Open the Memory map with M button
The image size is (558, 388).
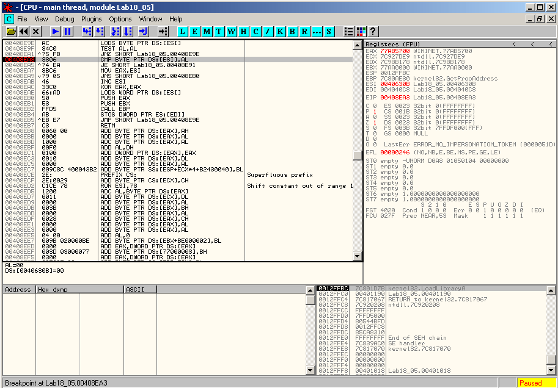[x=207, y=31]
